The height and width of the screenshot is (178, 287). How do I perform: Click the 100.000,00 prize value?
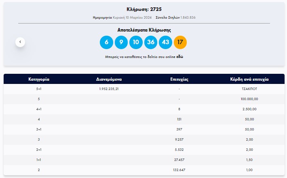tap(249, 99)
